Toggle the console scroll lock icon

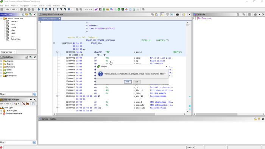pyautogui.click(x=255, y=119)
